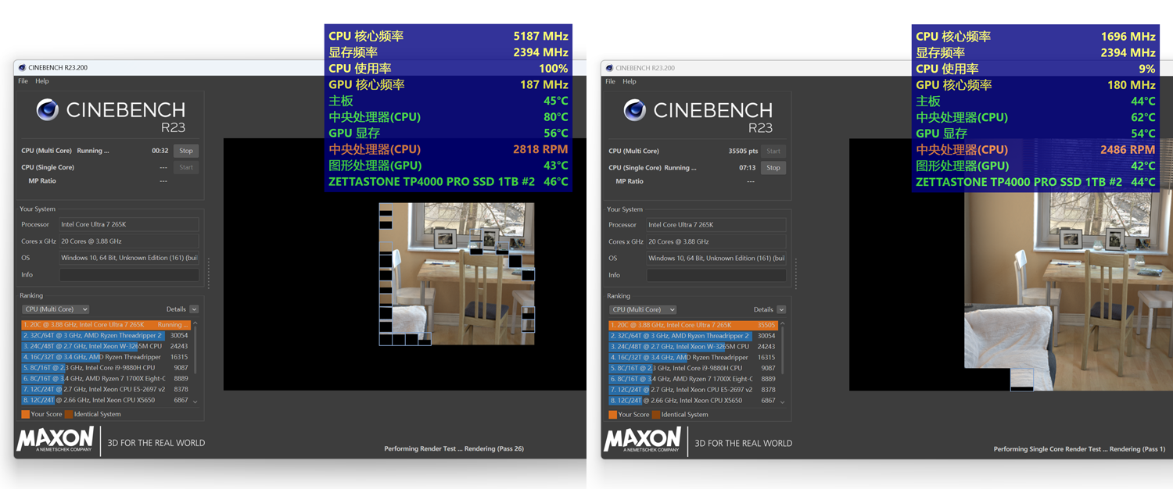Select 16C/32T Ryzen Threadripper row in left window
The height and width of the screenshot is (489, 1173).
point(106,357)
